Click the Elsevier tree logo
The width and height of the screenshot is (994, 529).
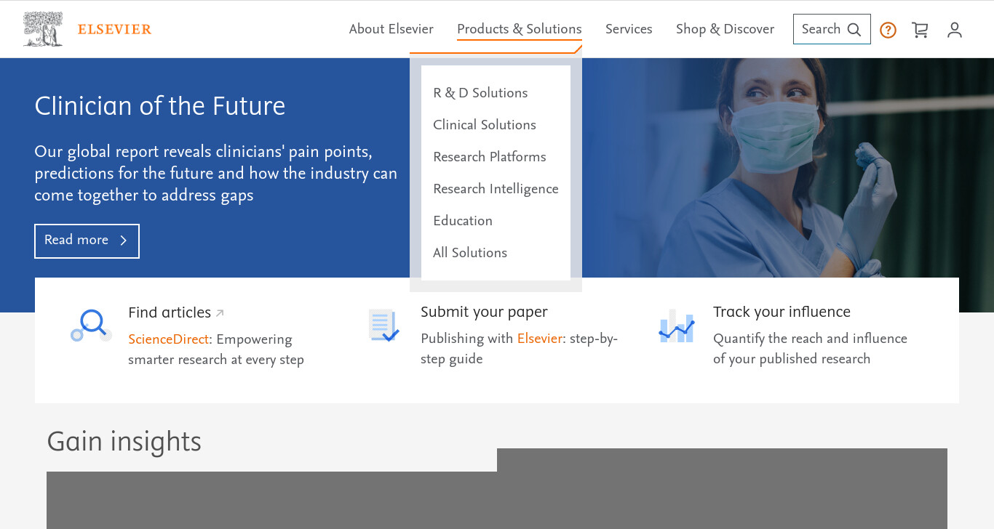[x=43, y=29]
